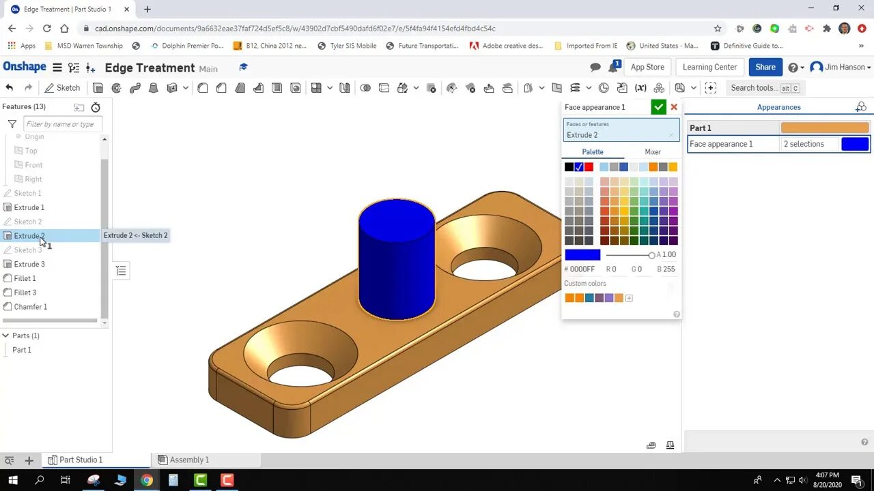Image resolution: width=874 pixels, height=491 pixels.
Task: Open the App Store
Action: [647, 67]
